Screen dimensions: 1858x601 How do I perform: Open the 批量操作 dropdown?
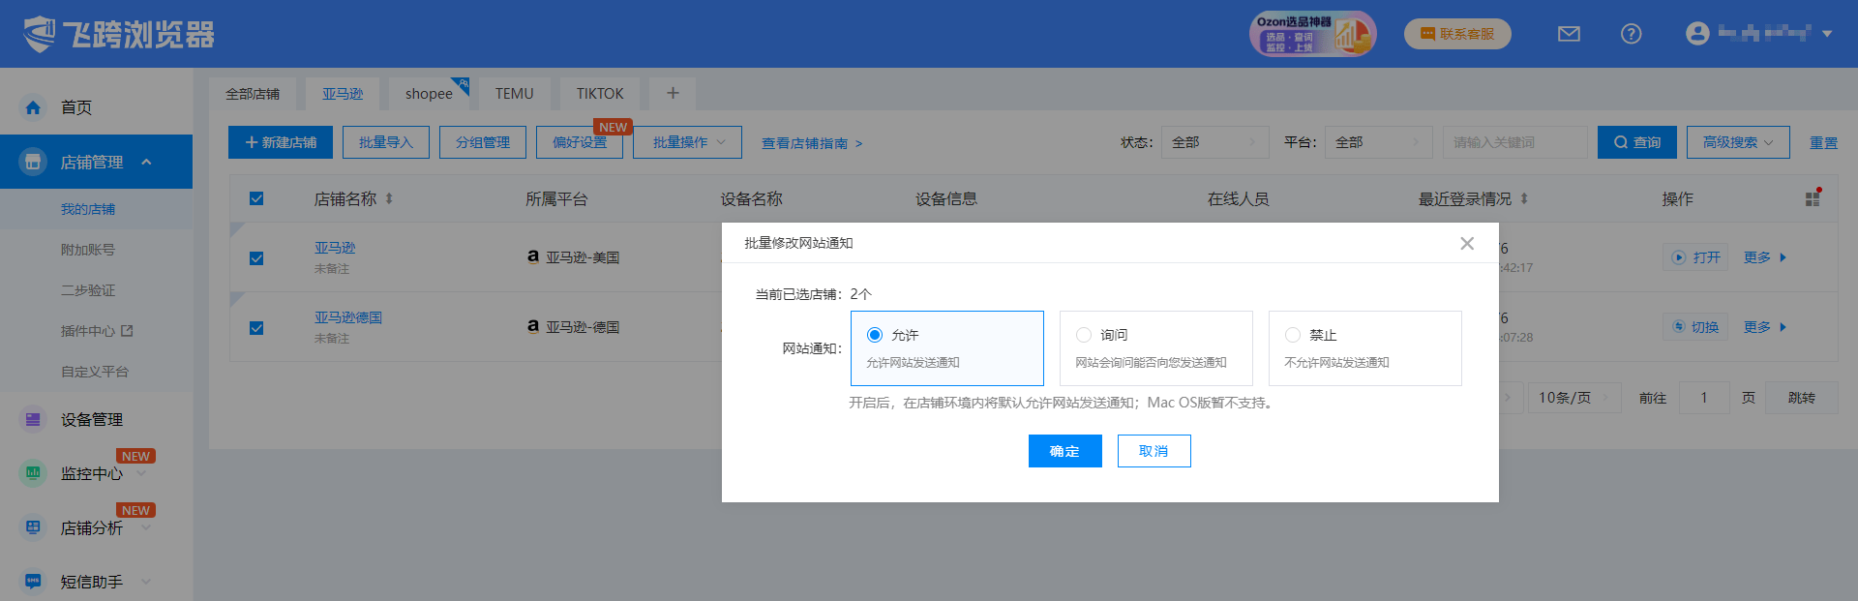pos(687,142)
